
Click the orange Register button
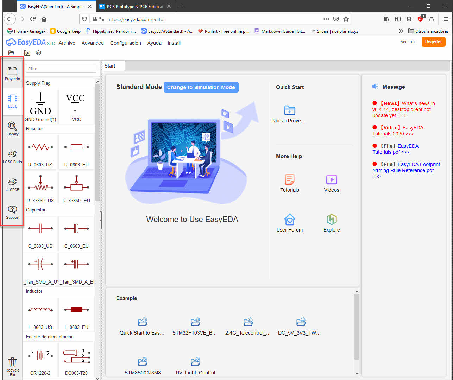(433, 42)
